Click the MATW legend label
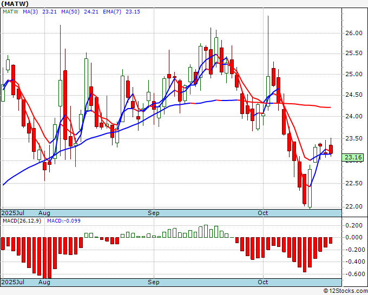This screenshot has width=368, height=295. [x=11, y=12]
